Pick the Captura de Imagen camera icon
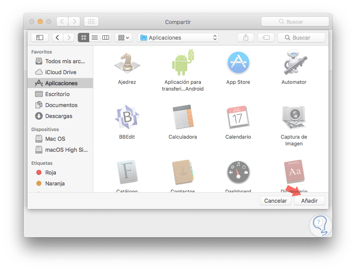The width and height of the screenshot is (356, 271). 294,117
